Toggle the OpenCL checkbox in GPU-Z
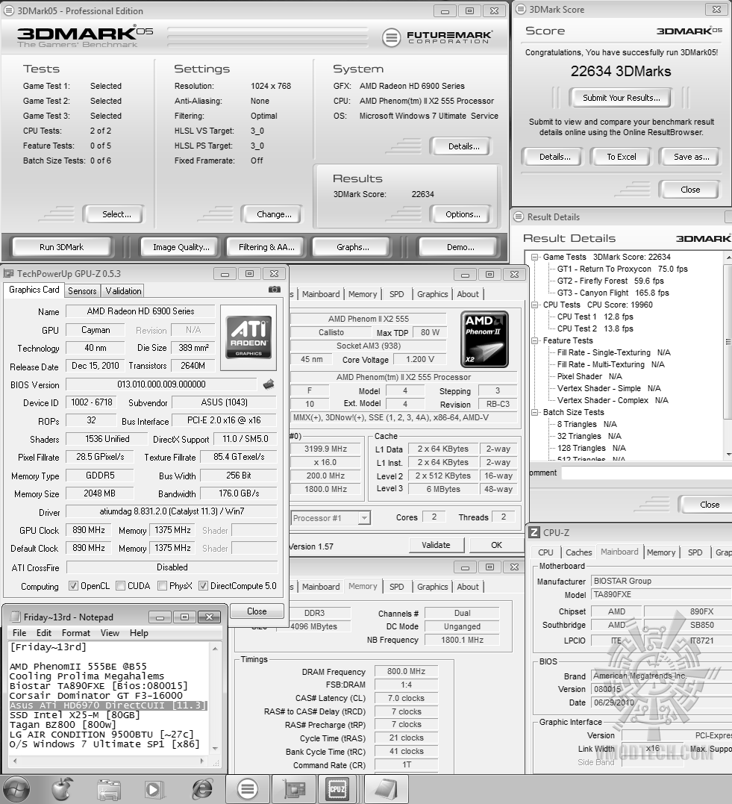The image size is (732, 804). tap(73, 585)
